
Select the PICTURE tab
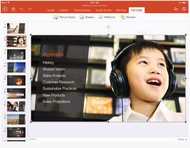tap(137, 10)
